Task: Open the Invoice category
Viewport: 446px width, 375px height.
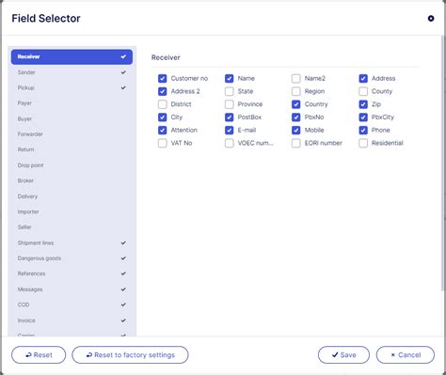Action: pyautogui.click(x=72, y=320)
